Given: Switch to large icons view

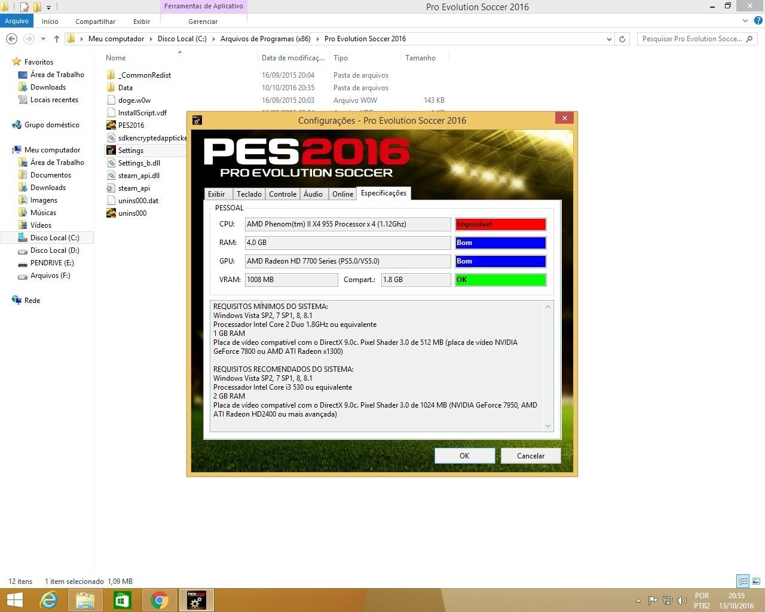Looking at the screenshot, I should pos(756,581).
